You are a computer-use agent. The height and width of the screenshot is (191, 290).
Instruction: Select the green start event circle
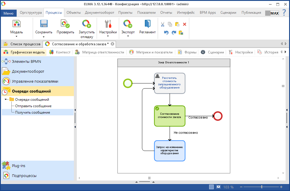tap(128, 83)
